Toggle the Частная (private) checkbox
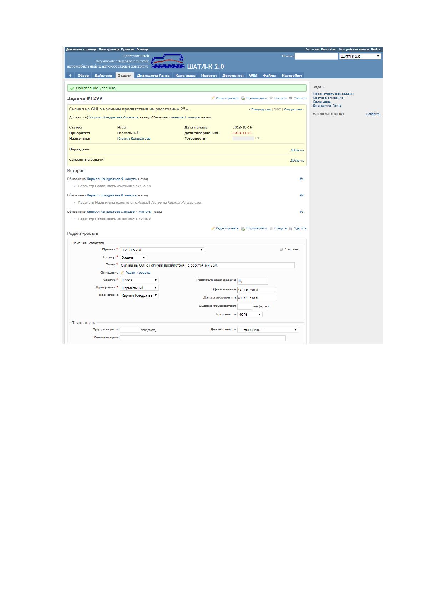The image size is (425, 600). [x=281, y=249]
